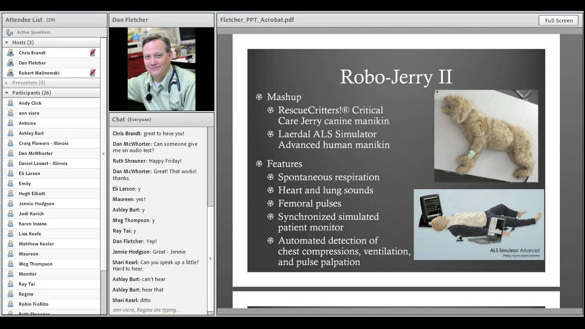585x329 pixels.
Task: Click the participant icon for Meg Thompson
Action: 10,264
